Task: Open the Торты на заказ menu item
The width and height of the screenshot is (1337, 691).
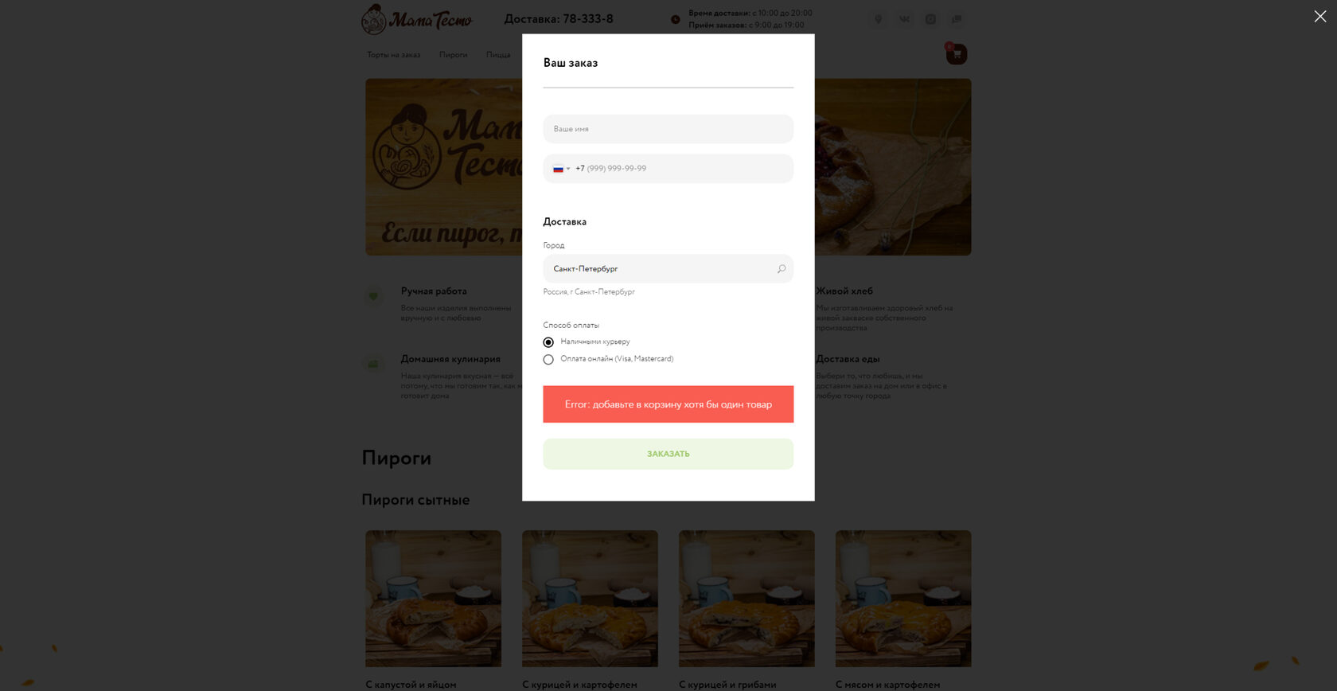Action: (x=393, y=55)
